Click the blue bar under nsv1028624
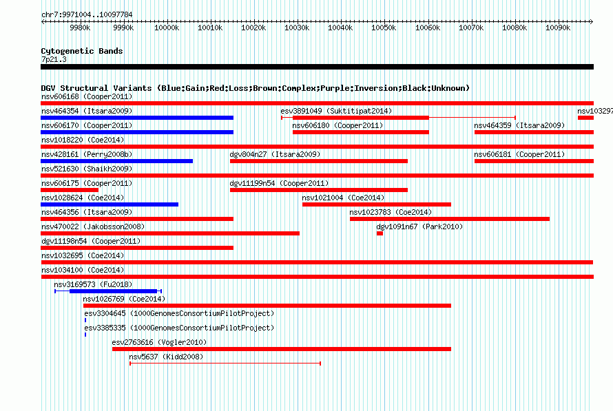This screenshot has width=613, height=411. point(110,204)
